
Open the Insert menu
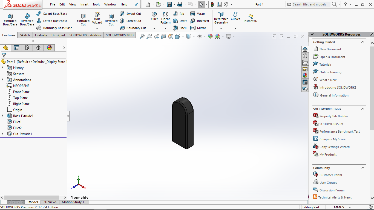84,4
